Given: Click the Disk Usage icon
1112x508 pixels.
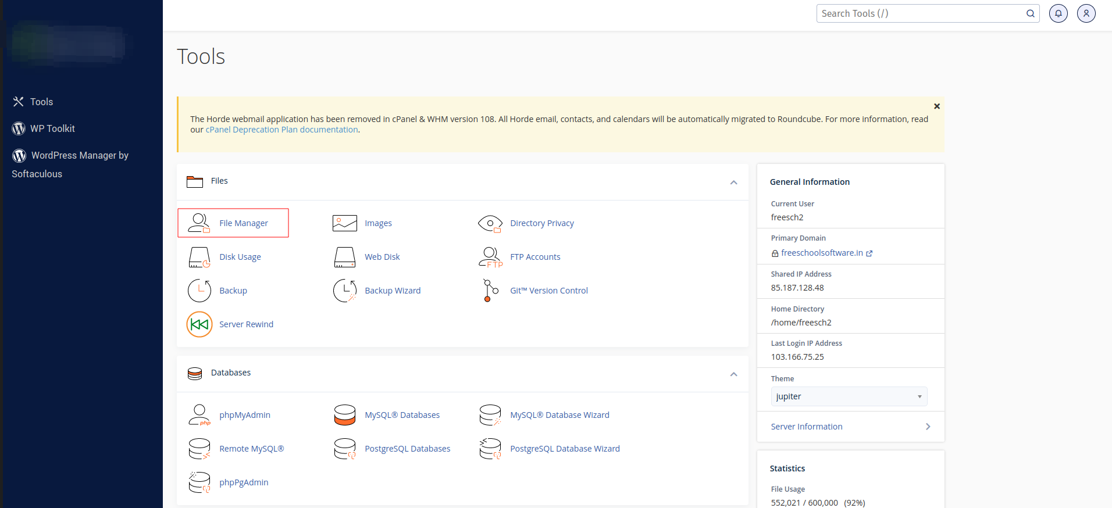Looking at the screenshot, I should pyautogui.click(x=199, y=257).
